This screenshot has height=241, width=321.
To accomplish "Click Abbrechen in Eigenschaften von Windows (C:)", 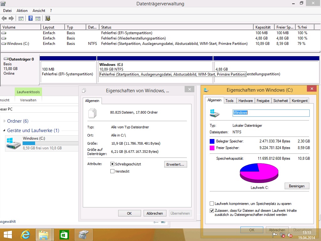I will click(277, 230).
